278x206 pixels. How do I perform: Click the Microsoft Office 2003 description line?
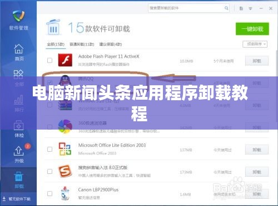pyautogui.click(x=97, y=153)
